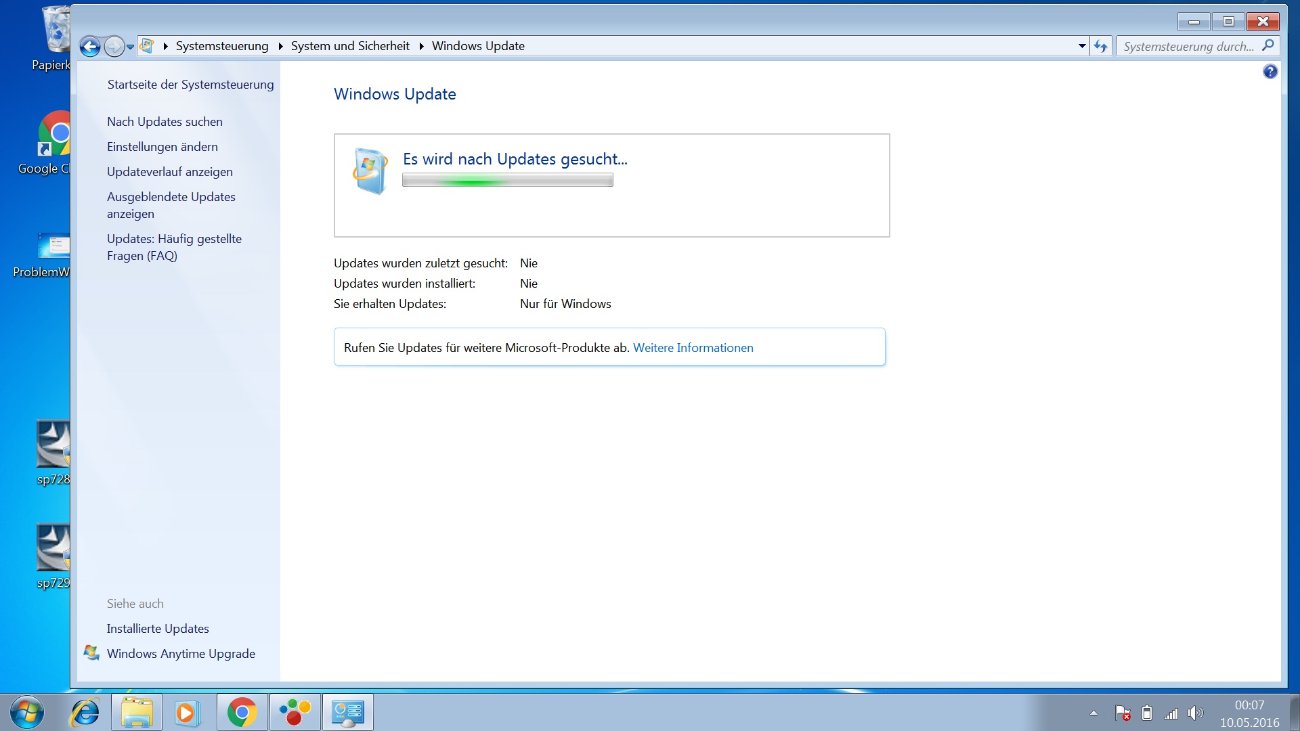This screenshot has width=1300, height=731.
Task: Select the sp728 desktop icon
Action: pos(53,453)
